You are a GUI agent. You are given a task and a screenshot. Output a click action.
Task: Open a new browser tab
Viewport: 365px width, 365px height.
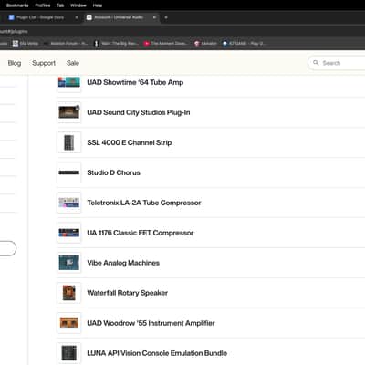[166, 17]
